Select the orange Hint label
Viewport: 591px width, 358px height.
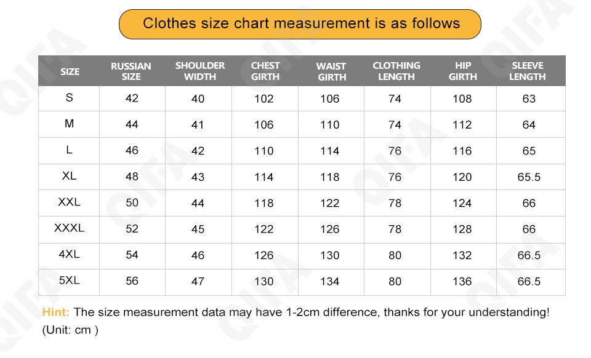[55, 312]
